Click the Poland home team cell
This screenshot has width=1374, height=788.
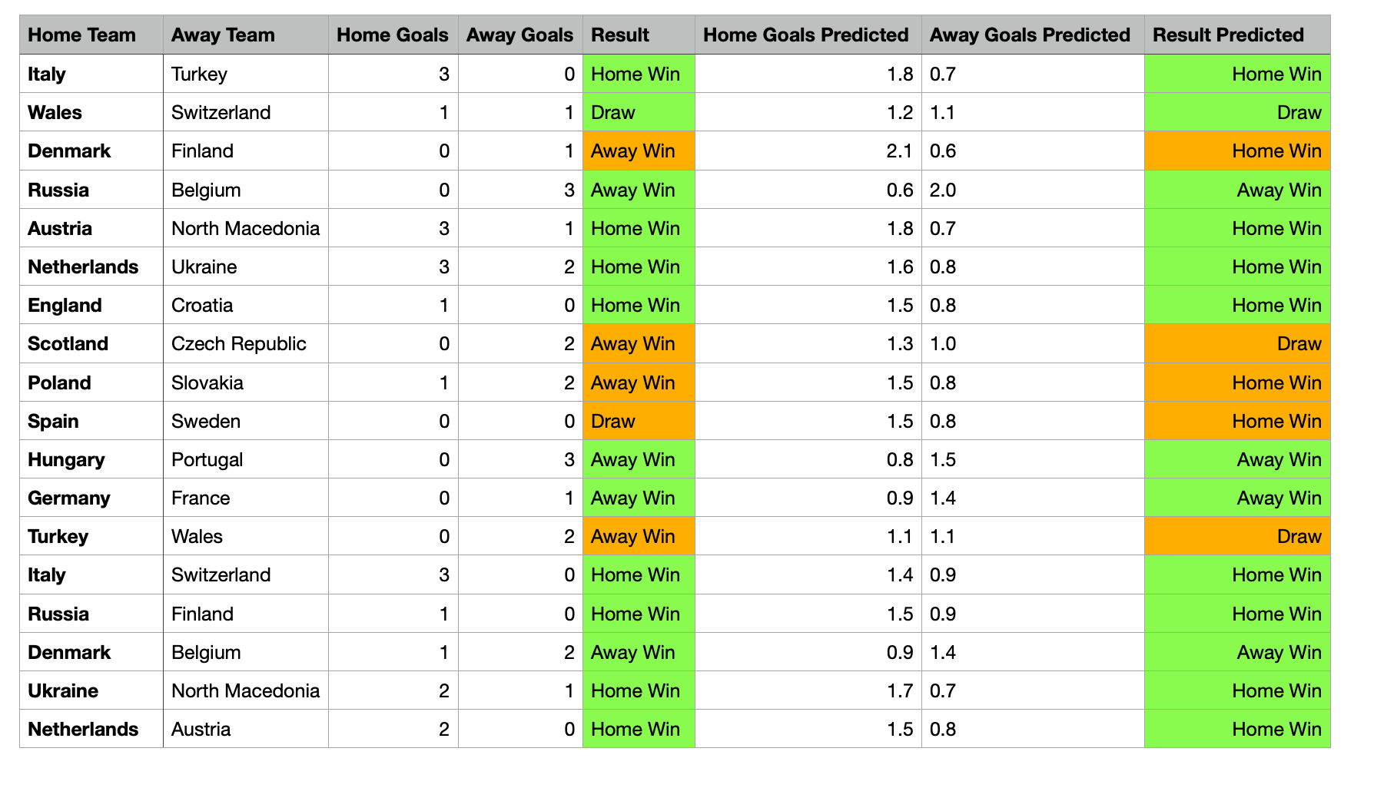(59, 382)
